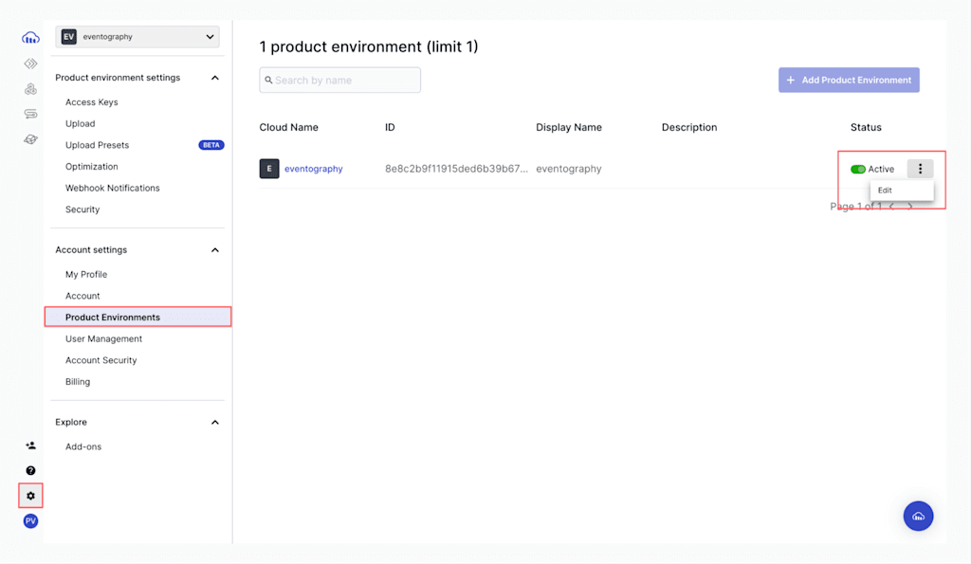Open Upload Presets settings page
The image size is (971, 564).
(98, 145)
